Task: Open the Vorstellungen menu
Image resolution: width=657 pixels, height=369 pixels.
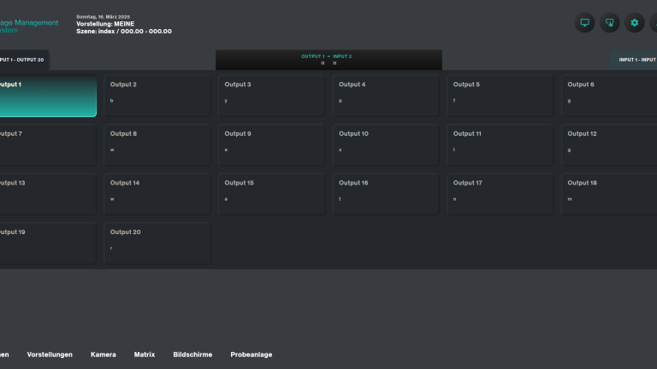Action: [x=50, y=354]
